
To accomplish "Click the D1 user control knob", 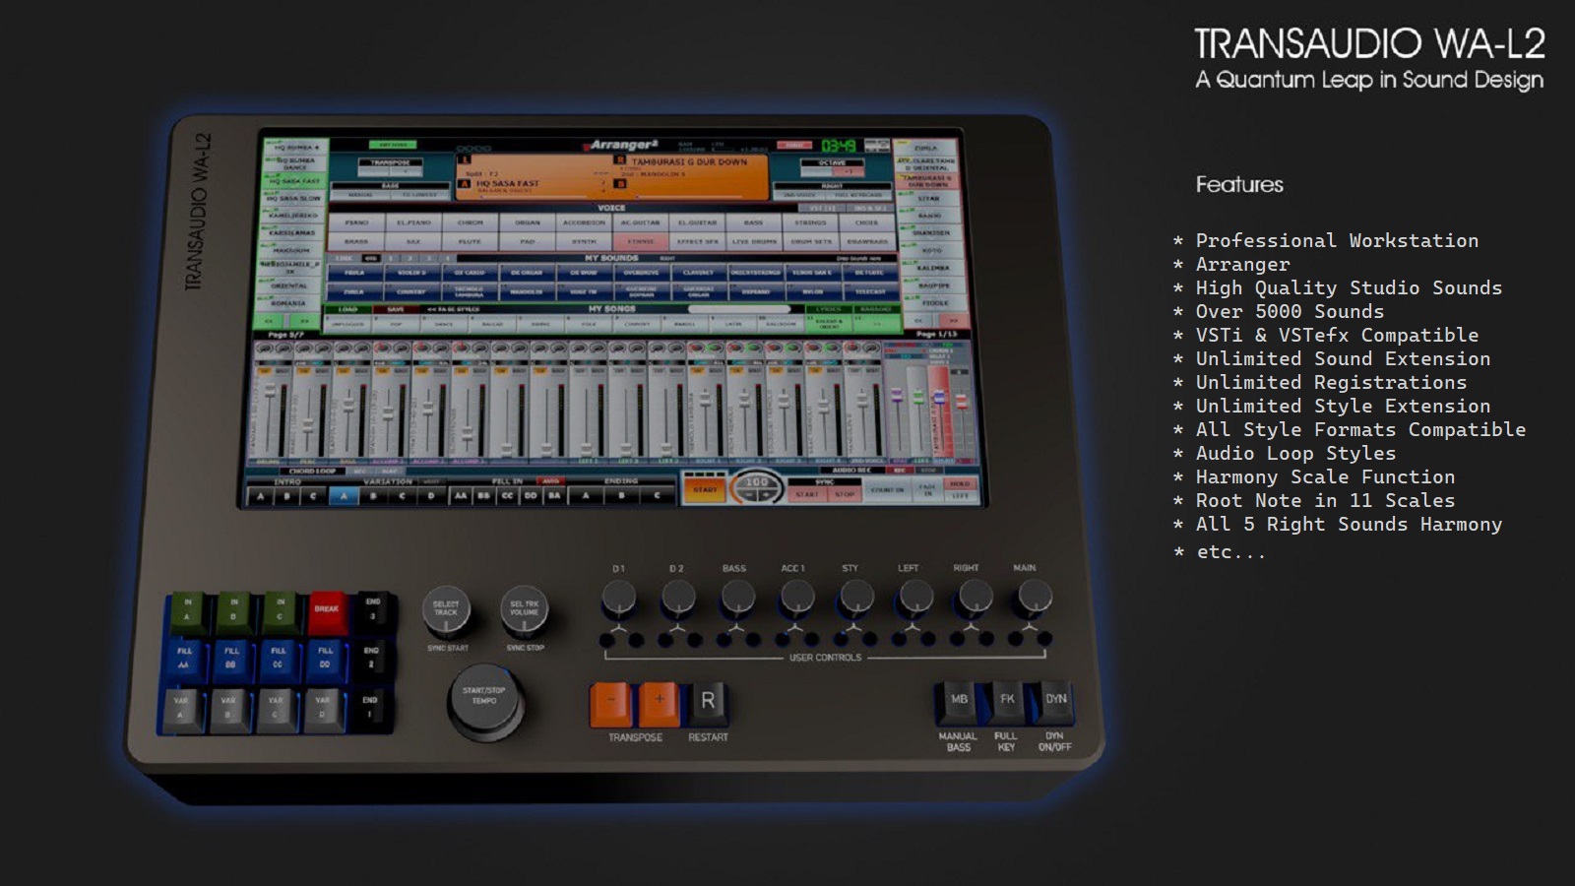I will pos(619,597).
